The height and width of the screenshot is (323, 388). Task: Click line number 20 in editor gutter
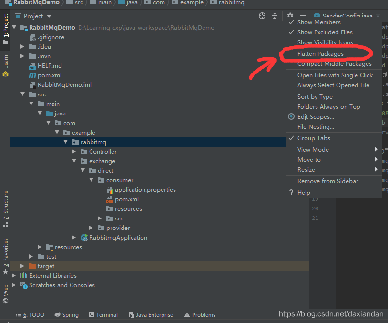tap(315, 208)
